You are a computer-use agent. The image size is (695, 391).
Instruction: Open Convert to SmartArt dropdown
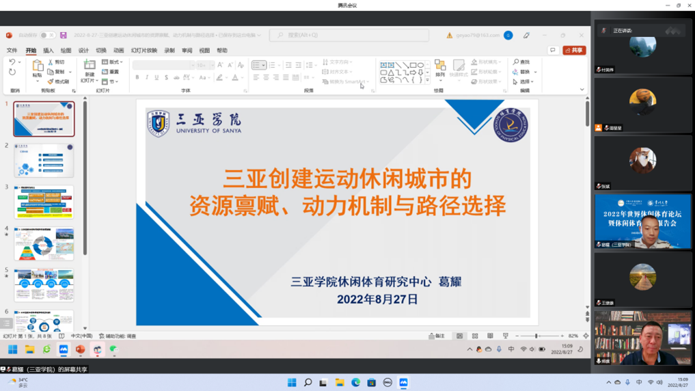pyautogui.click(x=346, y=81)
